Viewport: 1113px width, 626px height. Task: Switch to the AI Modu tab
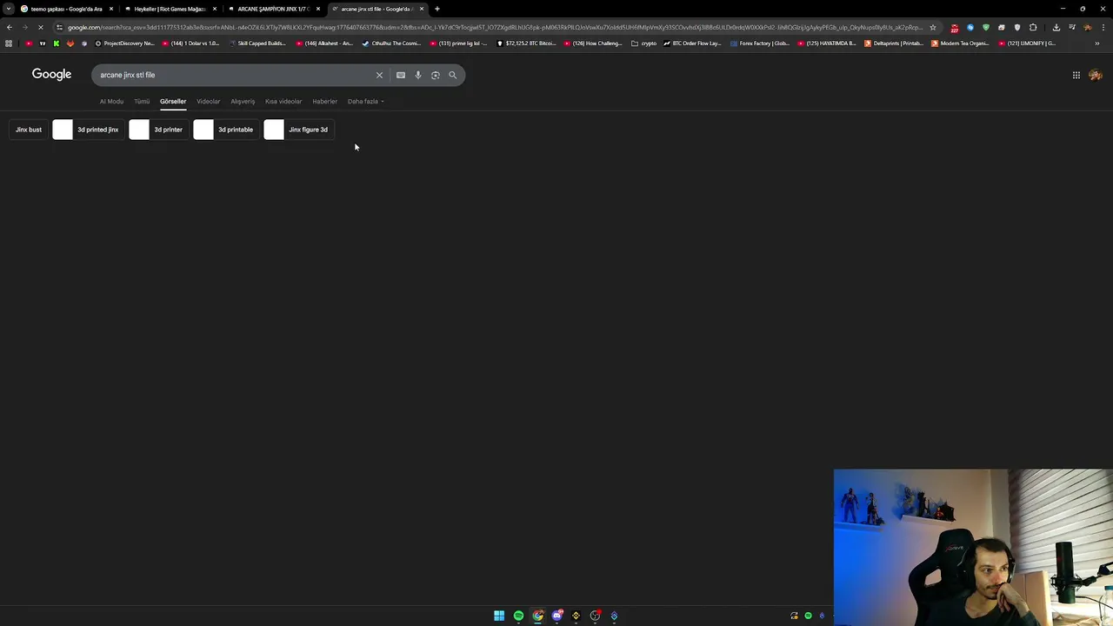[111, 102]
